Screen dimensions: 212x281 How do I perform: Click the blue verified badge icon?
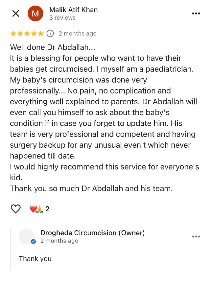coord(33,242)
